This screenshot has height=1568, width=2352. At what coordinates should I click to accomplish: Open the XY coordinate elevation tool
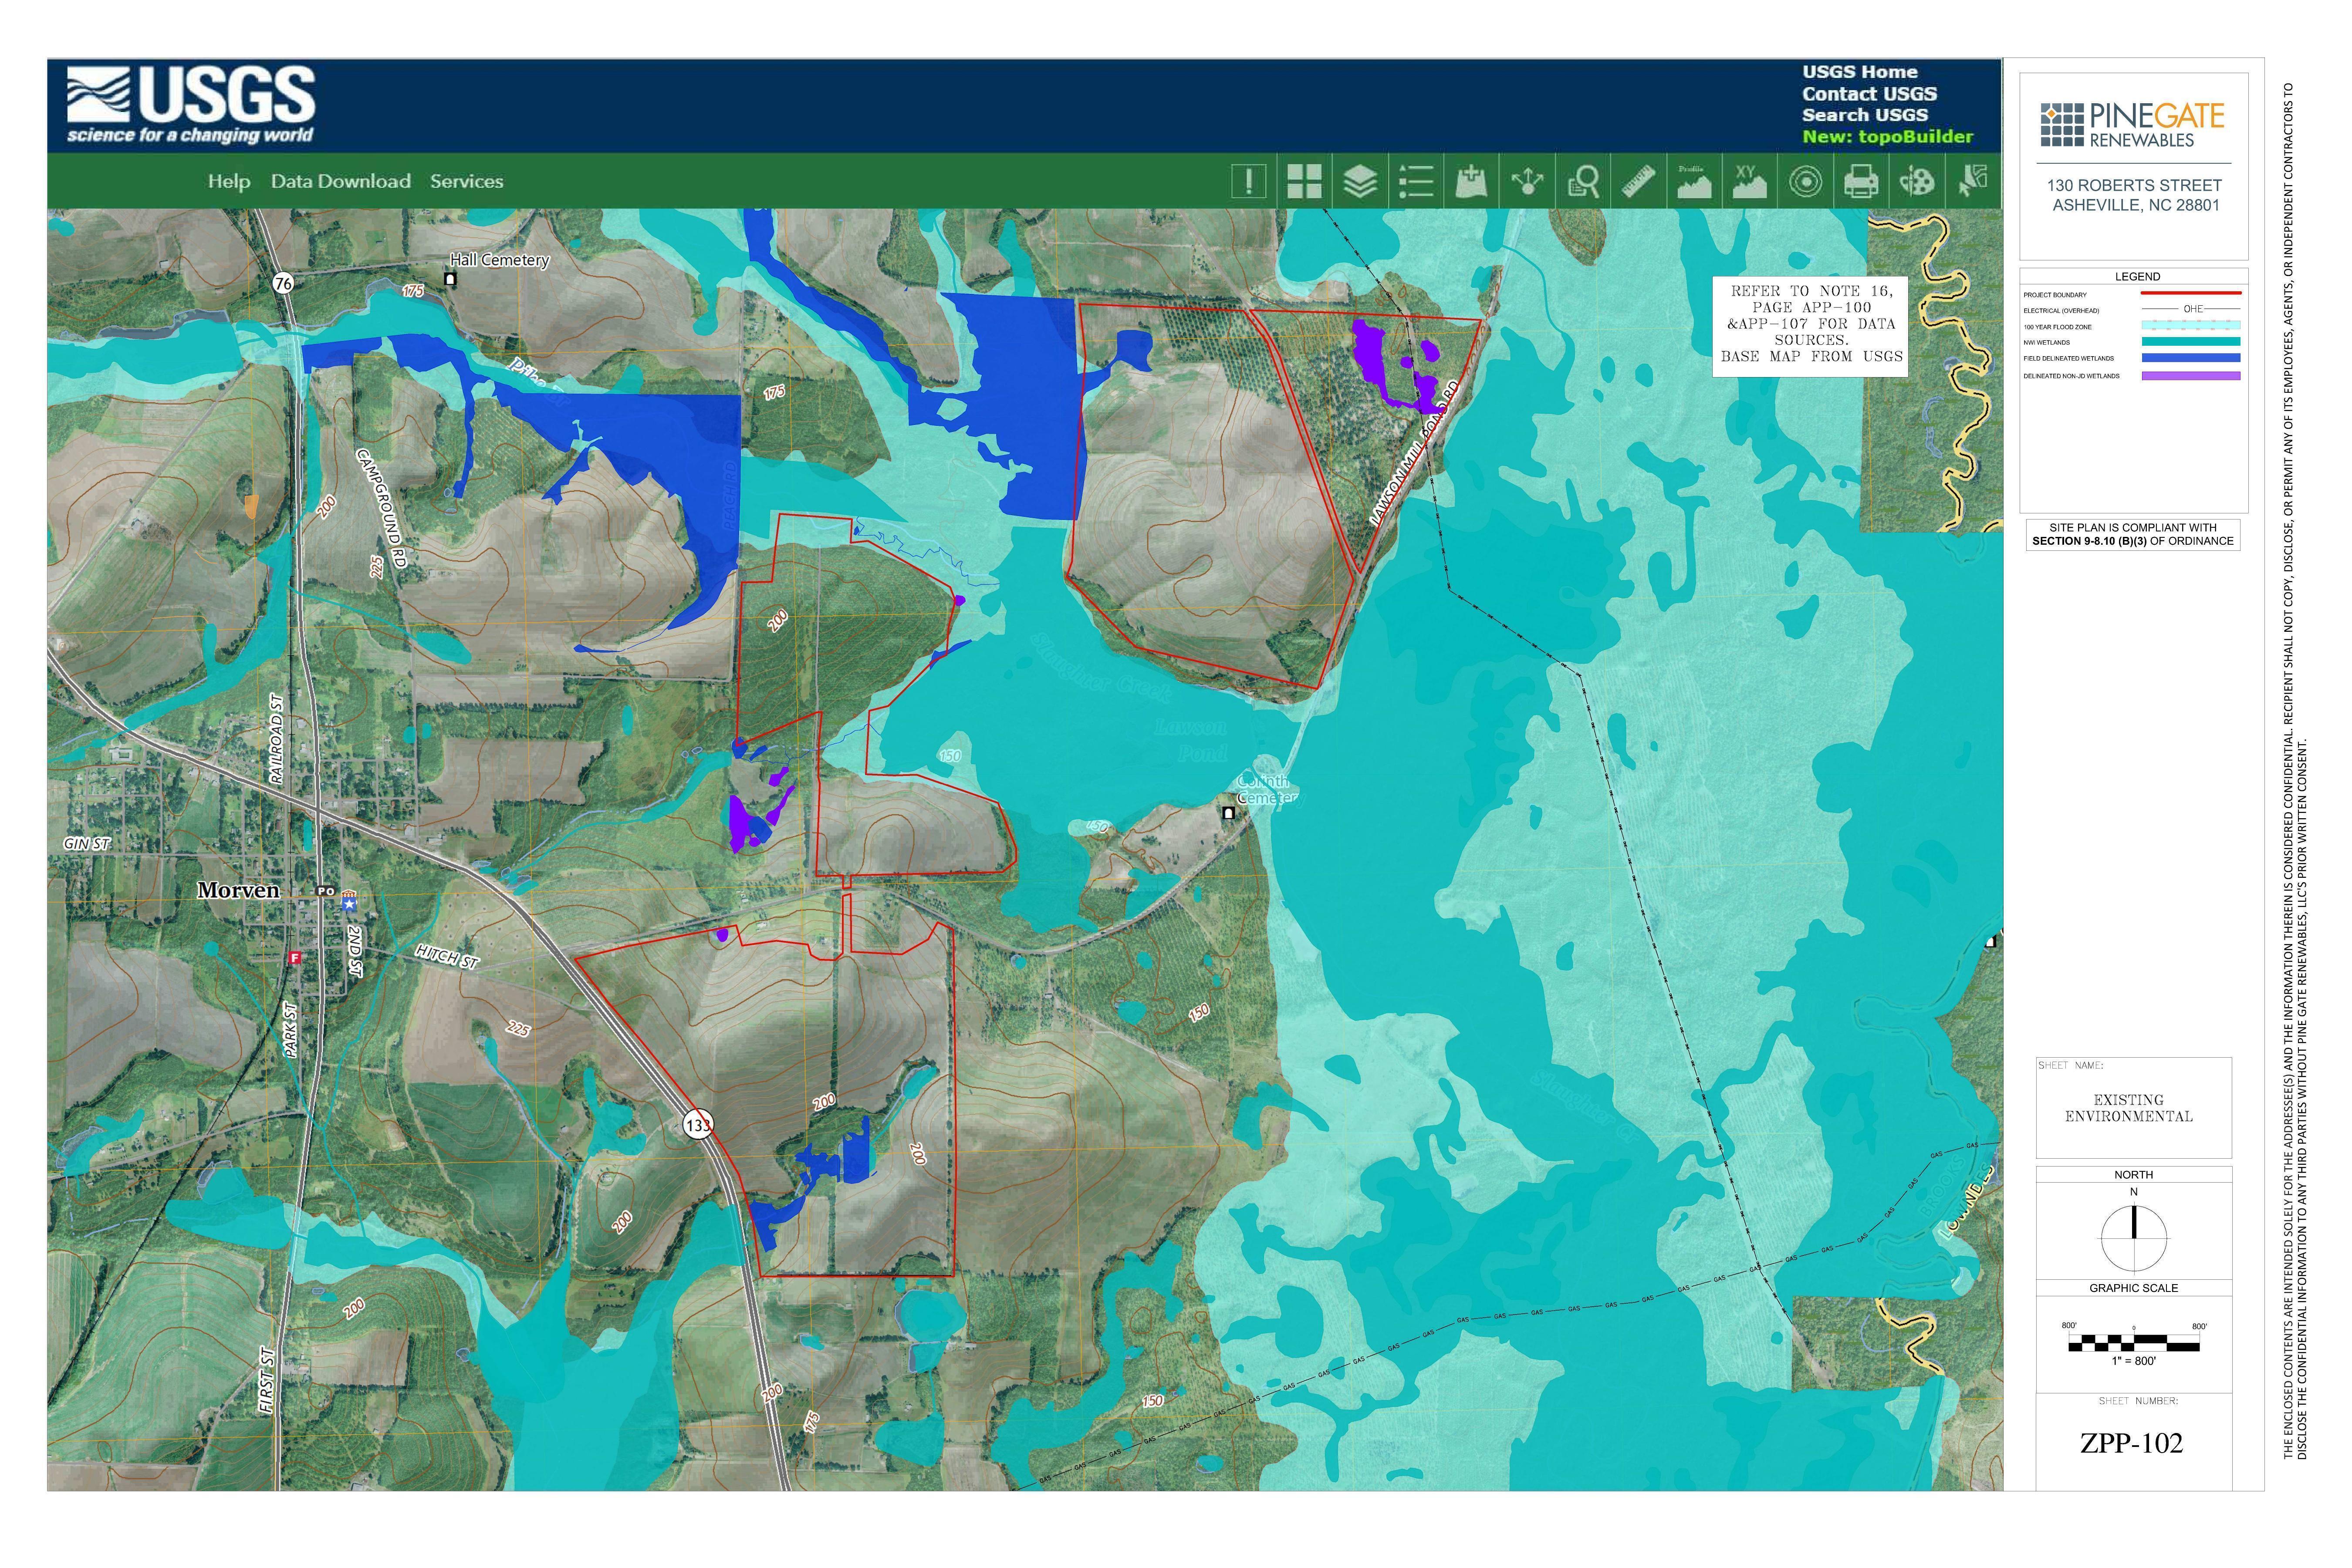point(1749,182)
